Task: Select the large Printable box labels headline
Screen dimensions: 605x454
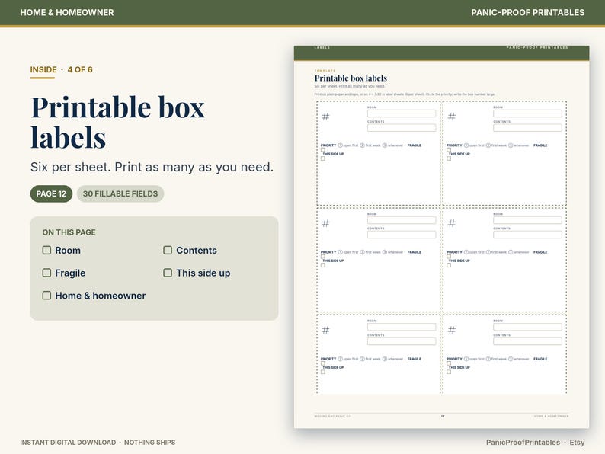Action: click(x=117, y=123)
